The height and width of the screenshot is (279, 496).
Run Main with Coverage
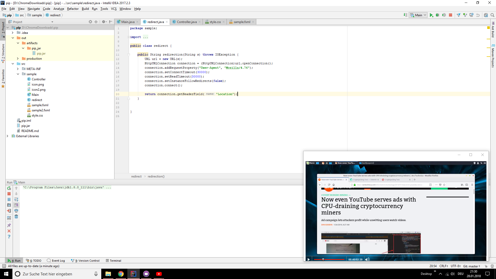[x=444, y=15]
